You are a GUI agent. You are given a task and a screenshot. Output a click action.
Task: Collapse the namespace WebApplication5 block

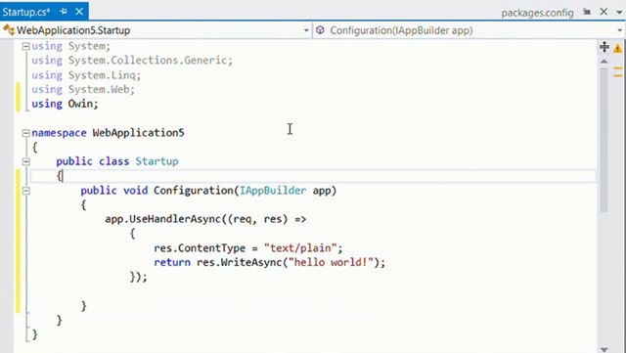click(x=26, y=133)
